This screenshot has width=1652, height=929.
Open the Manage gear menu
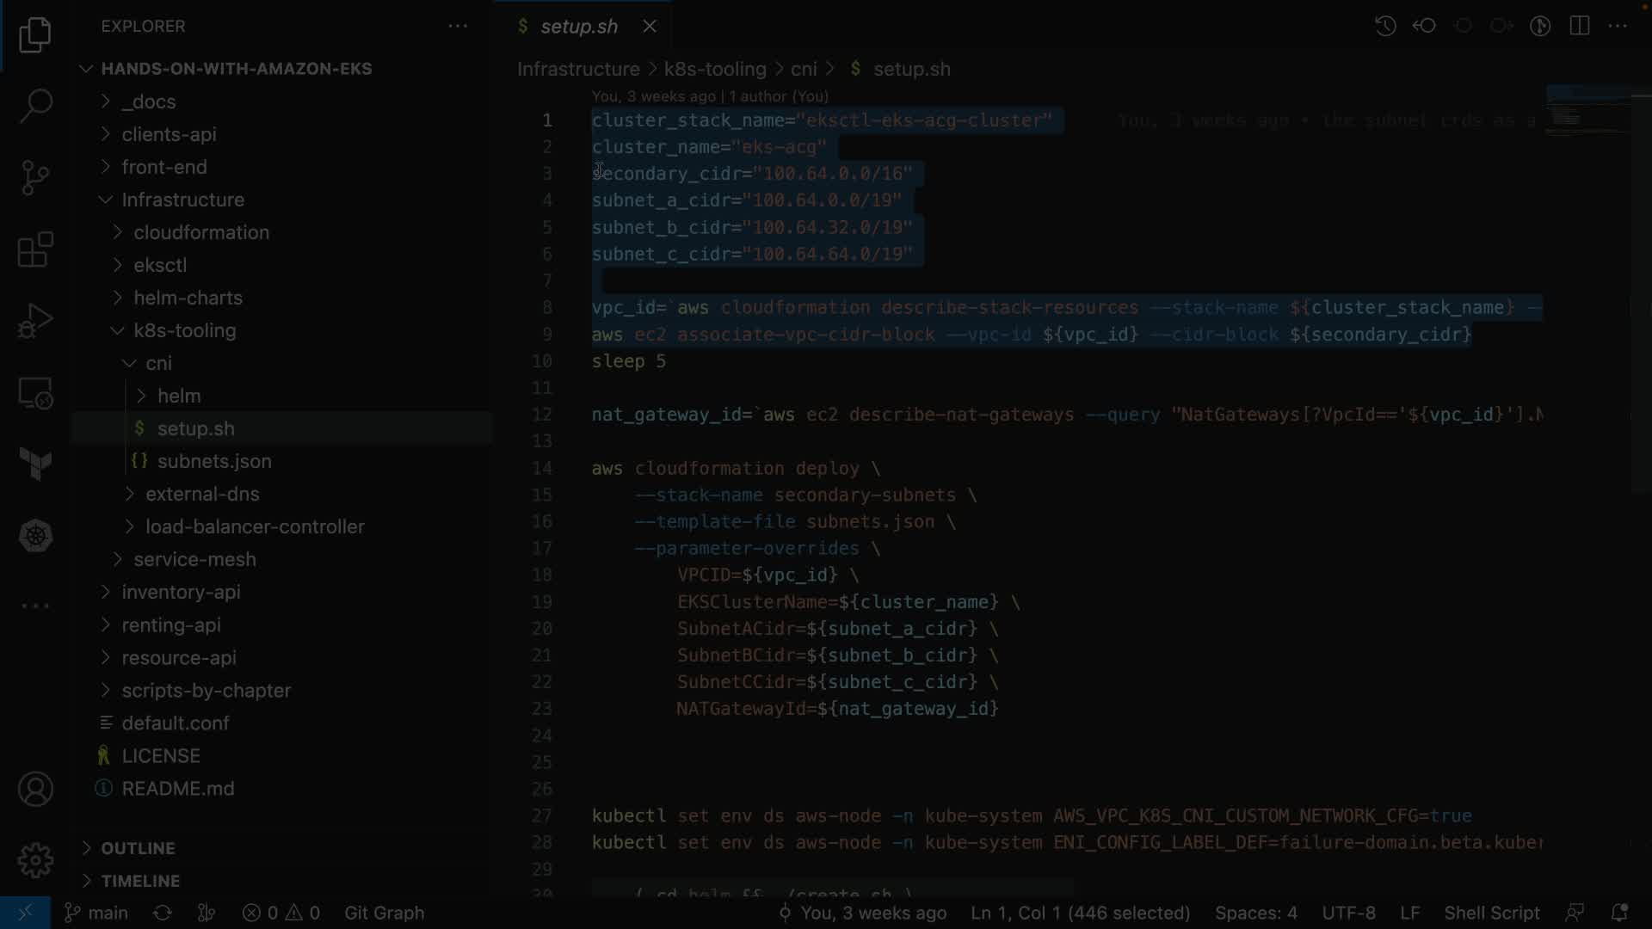click(35, 860)
